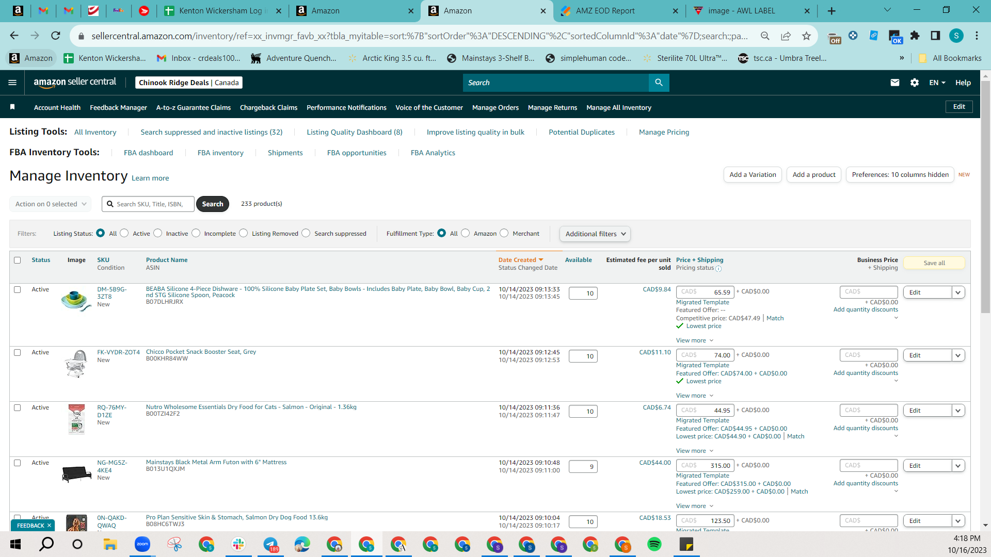Choose the Incomplete listing status filter
The height and width of the screenshot is (557, 991).
(196, 233)
